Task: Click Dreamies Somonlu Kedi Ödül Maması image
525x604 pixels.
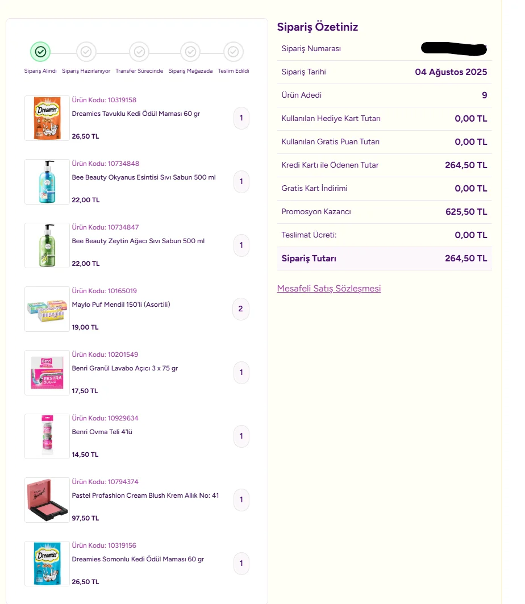Action: coord(47,564)
